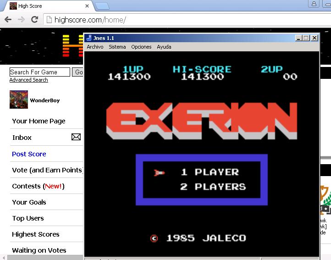Click the 1UP score 141300
This screenshot has height=260, width=331.
[129, 77]
